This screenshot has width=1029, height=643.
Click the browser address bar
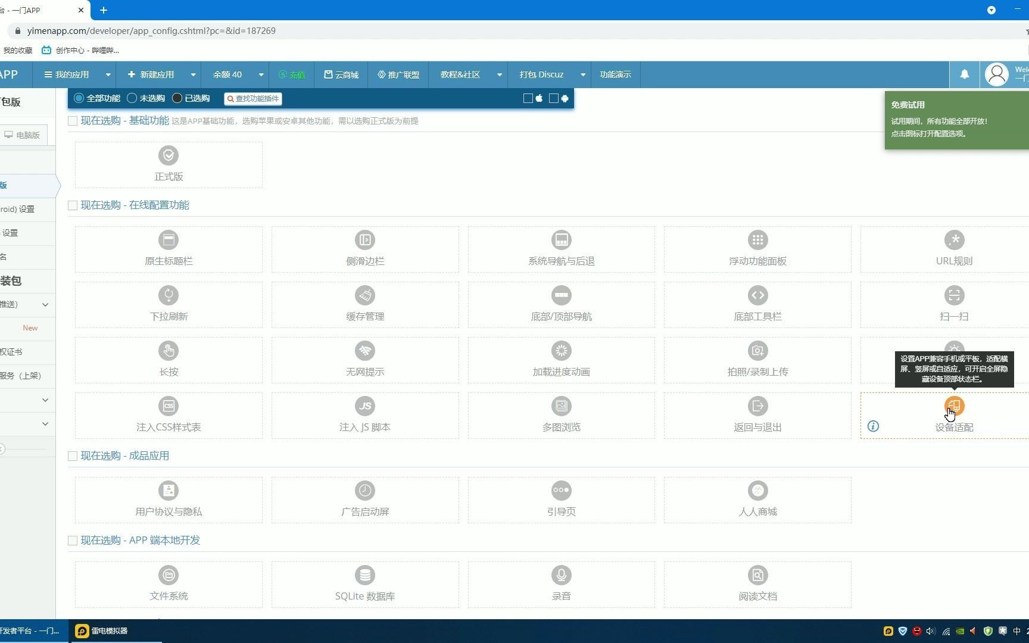[x=512, y=31]
